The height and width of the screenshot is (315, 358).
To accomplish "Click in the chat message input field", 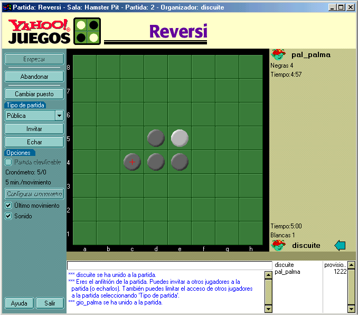I will pos(169,265).
